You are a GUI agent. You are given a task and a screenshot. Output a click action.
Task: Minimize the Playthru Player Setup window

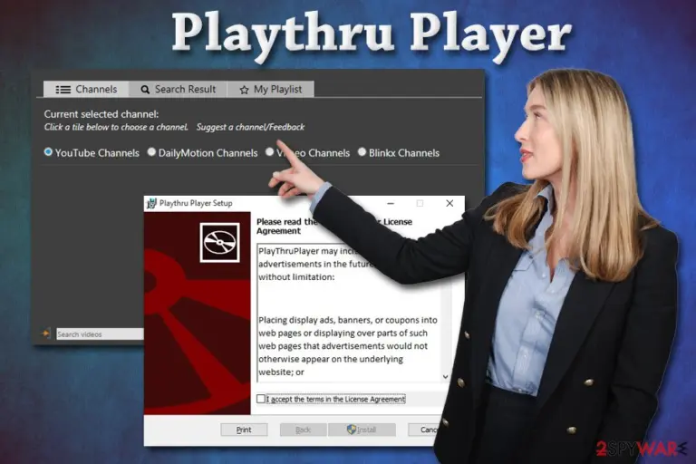click(x=391, y=203)
